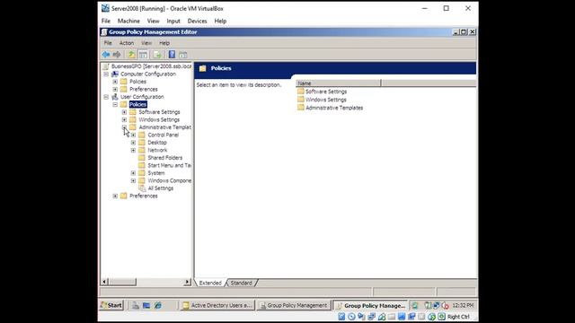Click the Start button

click(111, 305)
